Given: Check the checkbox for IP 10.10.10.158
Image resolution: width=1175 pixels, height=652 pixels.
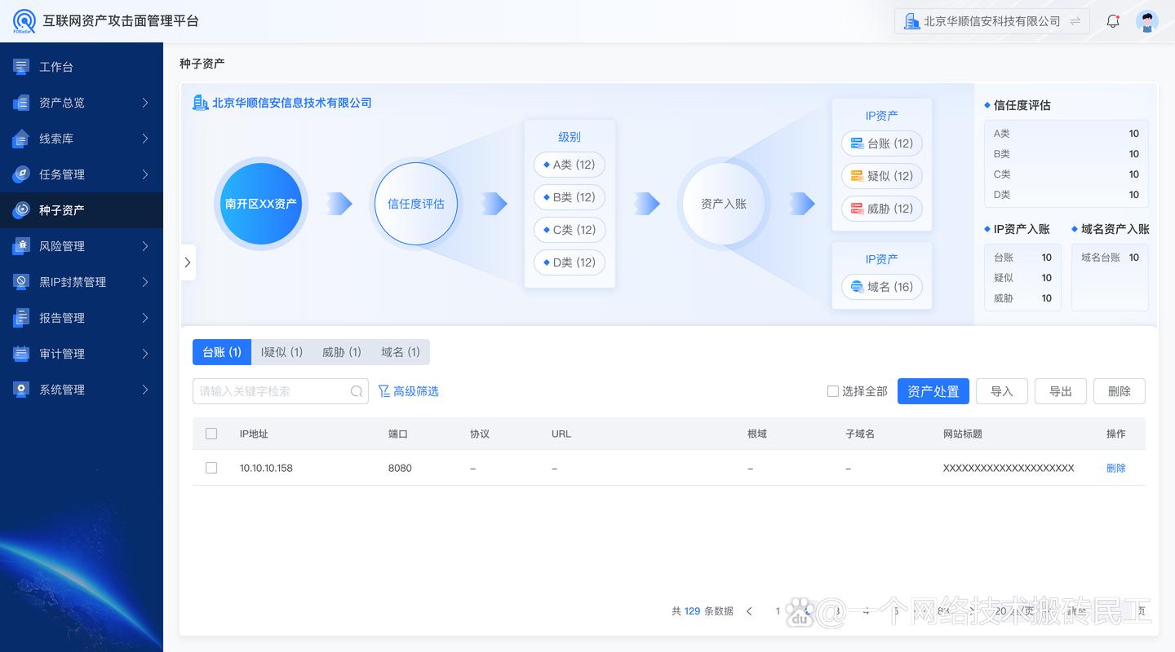Looking at the screenshot, I should click(x=211, y=468).
